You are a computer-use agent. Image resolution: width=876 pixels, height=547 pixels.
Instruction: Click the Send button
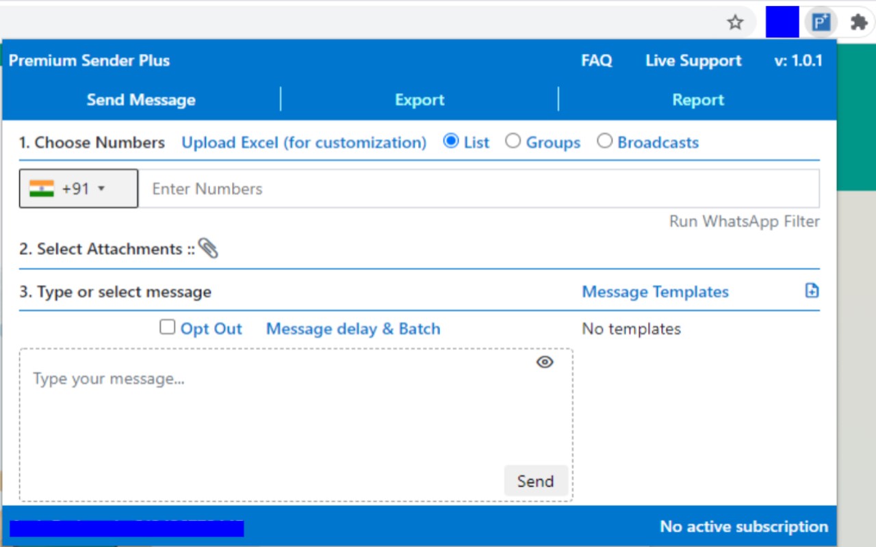click(x=536, y=481)
